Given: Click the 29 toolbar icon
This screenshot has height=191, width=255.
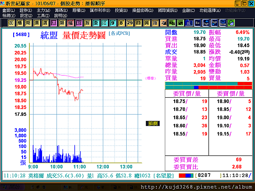Looking at the screenshot, I should [130, 23].
